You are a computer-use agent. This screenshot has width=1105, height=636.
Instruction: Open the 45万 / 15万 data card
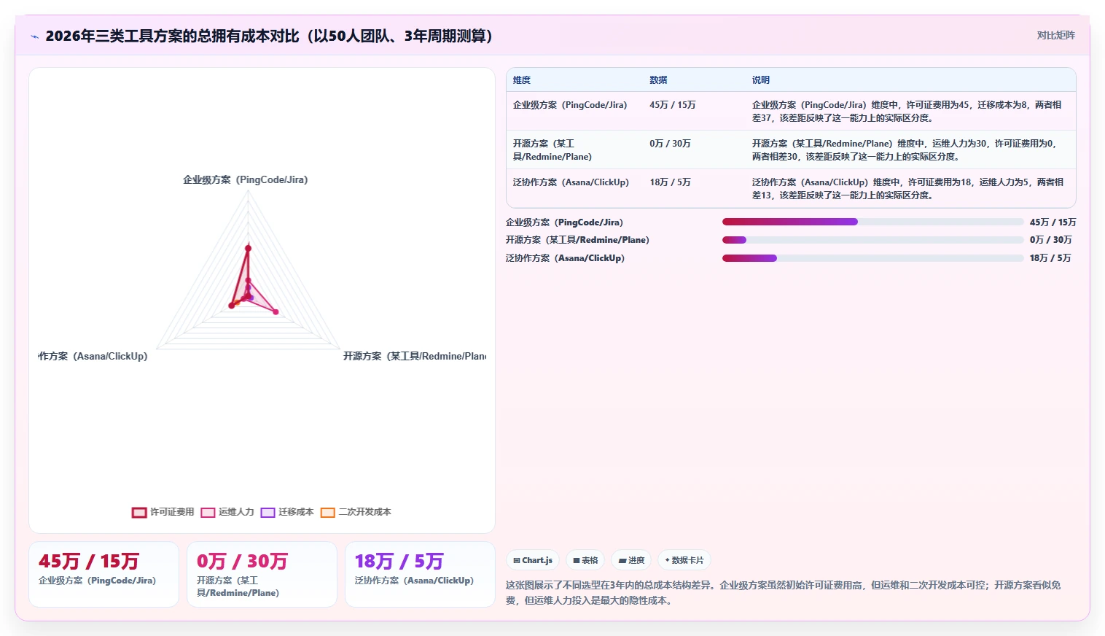pos(104,574)
